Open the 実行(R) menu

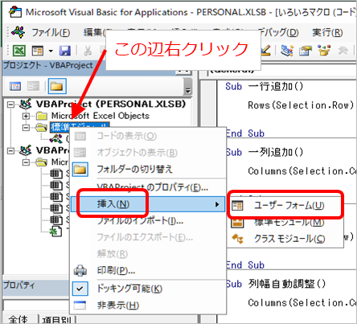coord(327,33)
